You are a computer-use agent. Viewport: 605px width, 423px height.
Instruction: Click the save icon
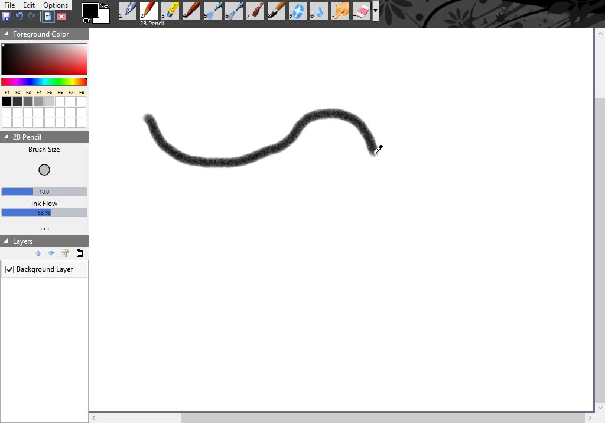[6, 16]
